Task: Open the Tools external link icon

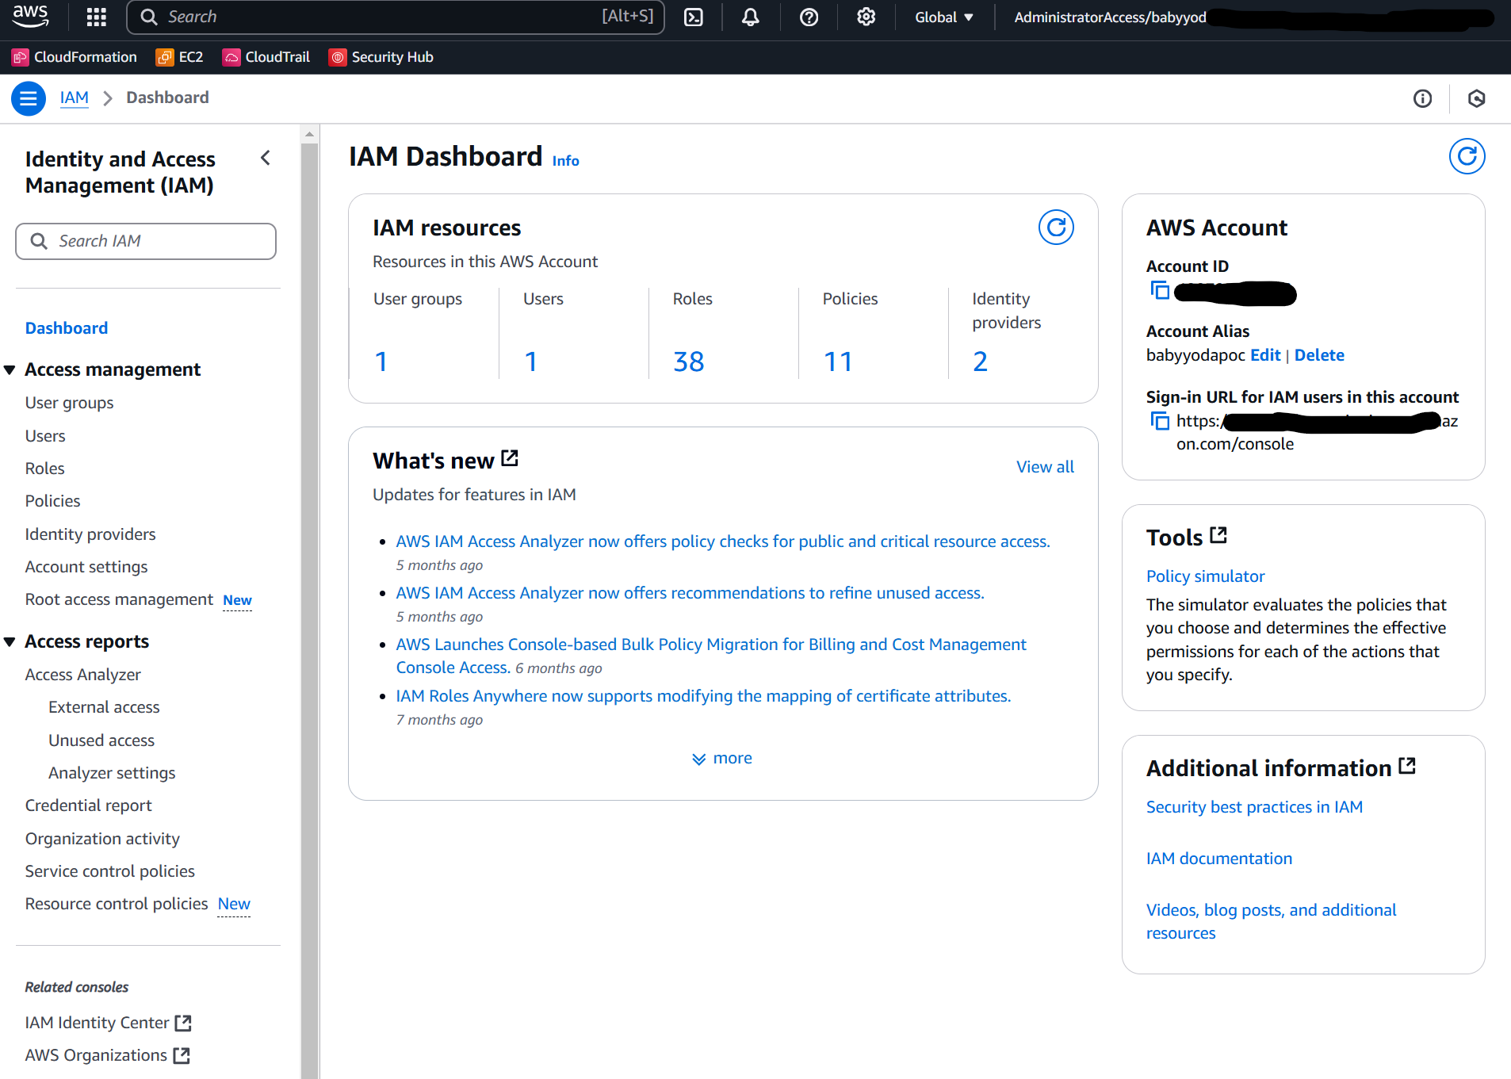Action: pyautogui.click(x=1218, y=535)
